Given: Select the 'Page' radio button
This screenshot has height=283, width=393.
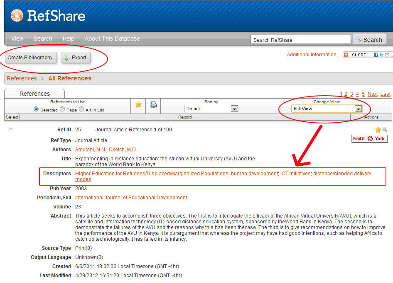Looking at the screenshot, I should tap(62, 109).
